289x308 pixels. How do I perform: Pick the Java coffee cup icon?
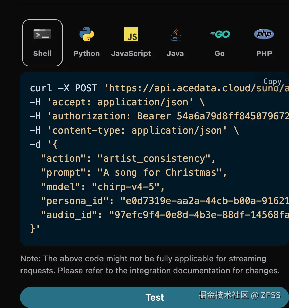[x=175, y=34]
